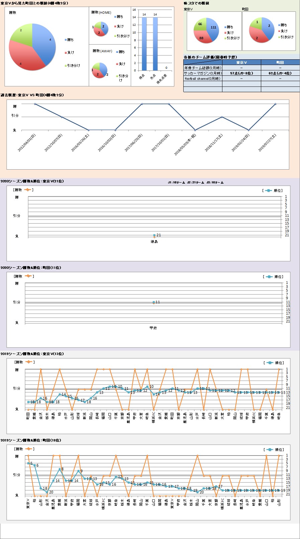Click the heading 2020シーズン勝敗&順位:東京V(21位)
This screenshot has height=539, width=300.
(x=32, y=181)
